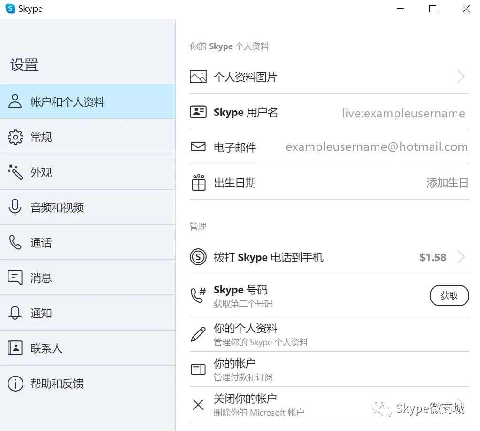Open 你的个人资料 management link

click(329, 334)
